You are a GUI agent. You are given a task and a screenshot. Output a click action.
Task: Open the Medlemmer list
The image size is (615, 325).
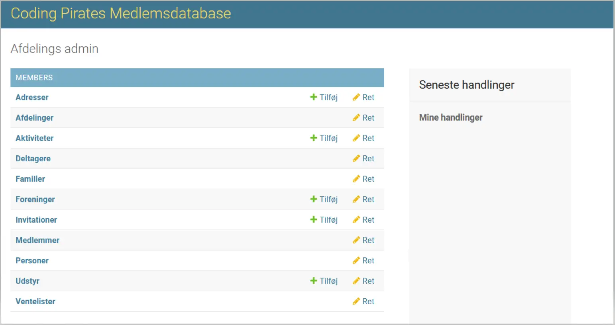point(37,240)
